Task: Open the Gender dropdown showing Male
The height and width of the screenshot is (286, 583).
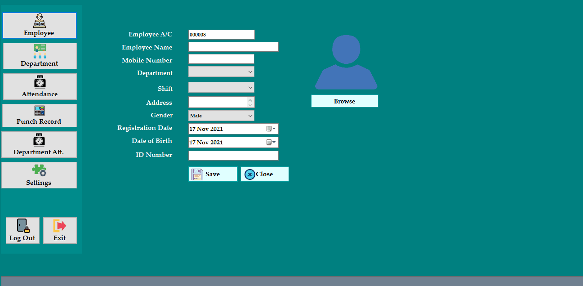Action: tap(221, 116)
